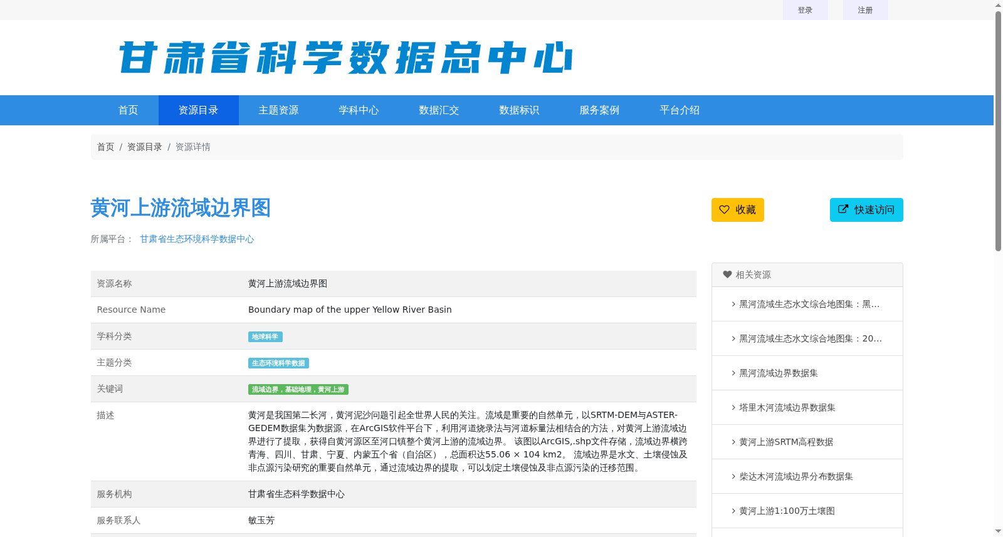Click chevron before 黑河流域生态水文综合地图集：20…
Image resolution: width=1003 pixels, height=537 pixels.
click(733, 338)
